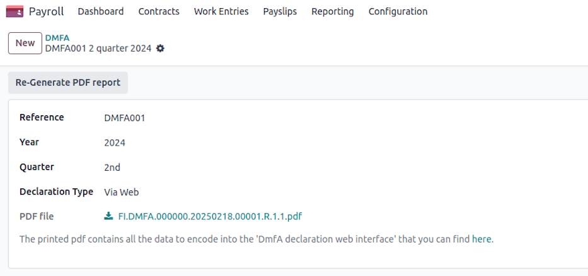Click the Payroll app name label
The height and width of the screenshot is (276, 588).
pyautogui.click(x=46, y=11)
